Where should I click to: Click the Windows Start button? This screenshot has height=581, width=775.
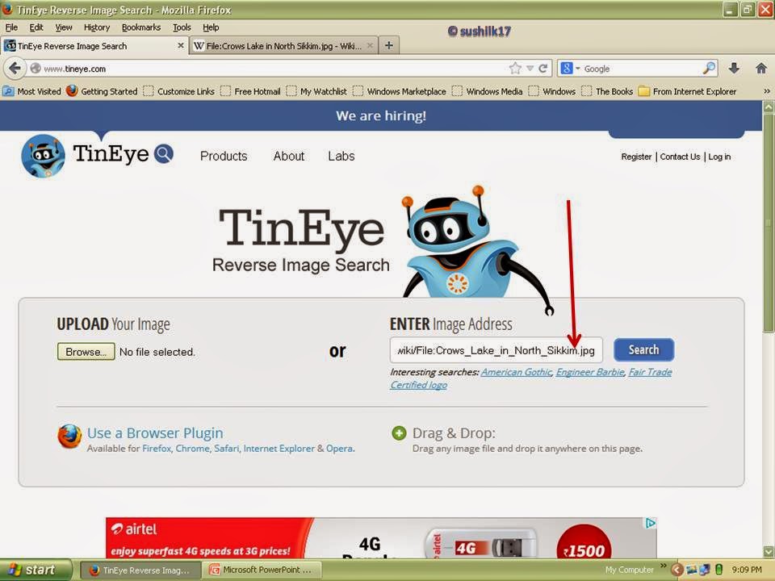point(31,570)
